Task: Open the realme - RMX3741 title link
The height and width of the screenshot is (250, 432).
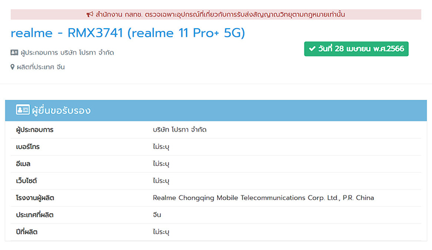Action: pyautogui.click(x=127, y=33)
